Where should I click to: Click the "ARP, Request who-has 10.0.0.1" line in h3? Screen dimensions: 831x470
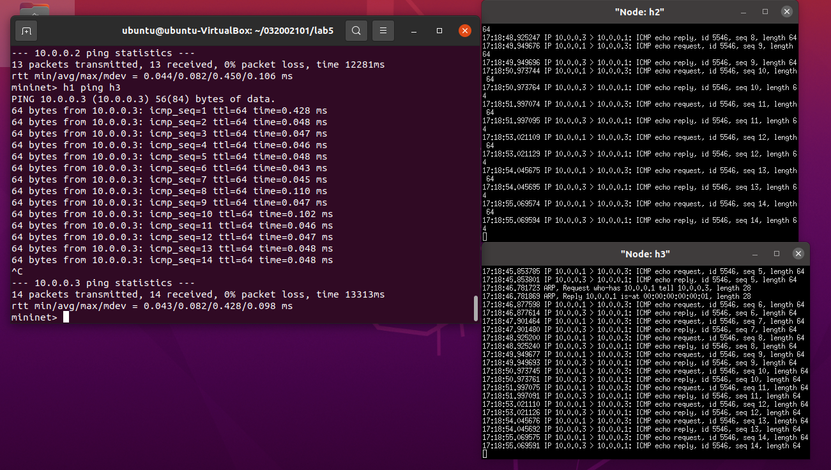coord(615,288)
